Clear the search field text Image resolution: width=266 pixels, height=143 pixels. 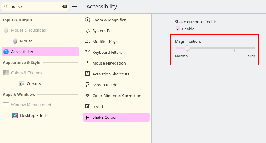[x=64, y=6]
